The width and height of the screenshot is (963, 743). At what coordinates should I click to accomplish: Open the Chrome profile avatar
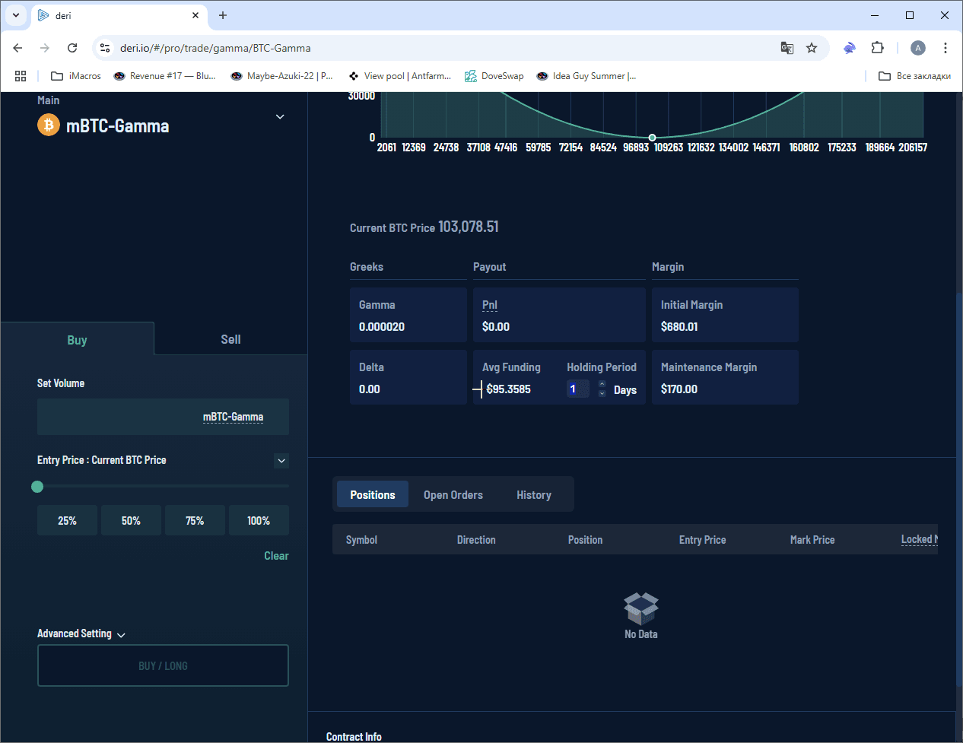[918, 48]
